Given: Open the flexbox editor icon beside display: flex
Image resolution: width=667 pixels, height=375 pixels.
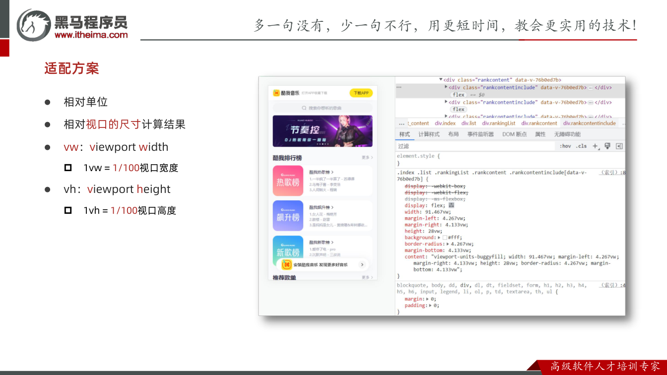Looking at the screenshot, I should point(452,205).
